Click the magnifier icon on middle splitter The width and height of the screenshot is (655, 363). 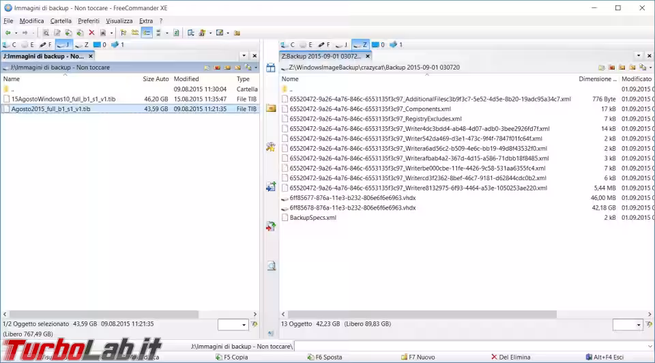point(271,266)
